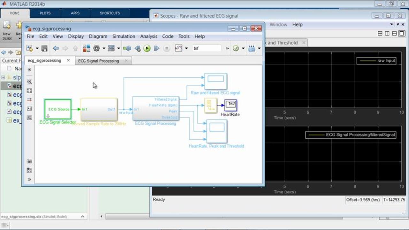Switch to the ECG Signal Processing tab
409x230 pixels.
pos(98,61)
